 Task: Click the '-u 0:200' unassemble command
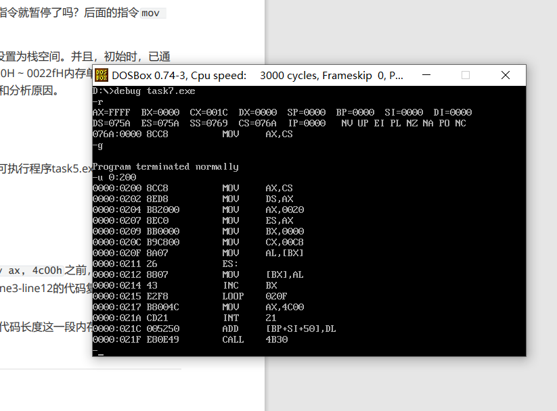point(114,178)
